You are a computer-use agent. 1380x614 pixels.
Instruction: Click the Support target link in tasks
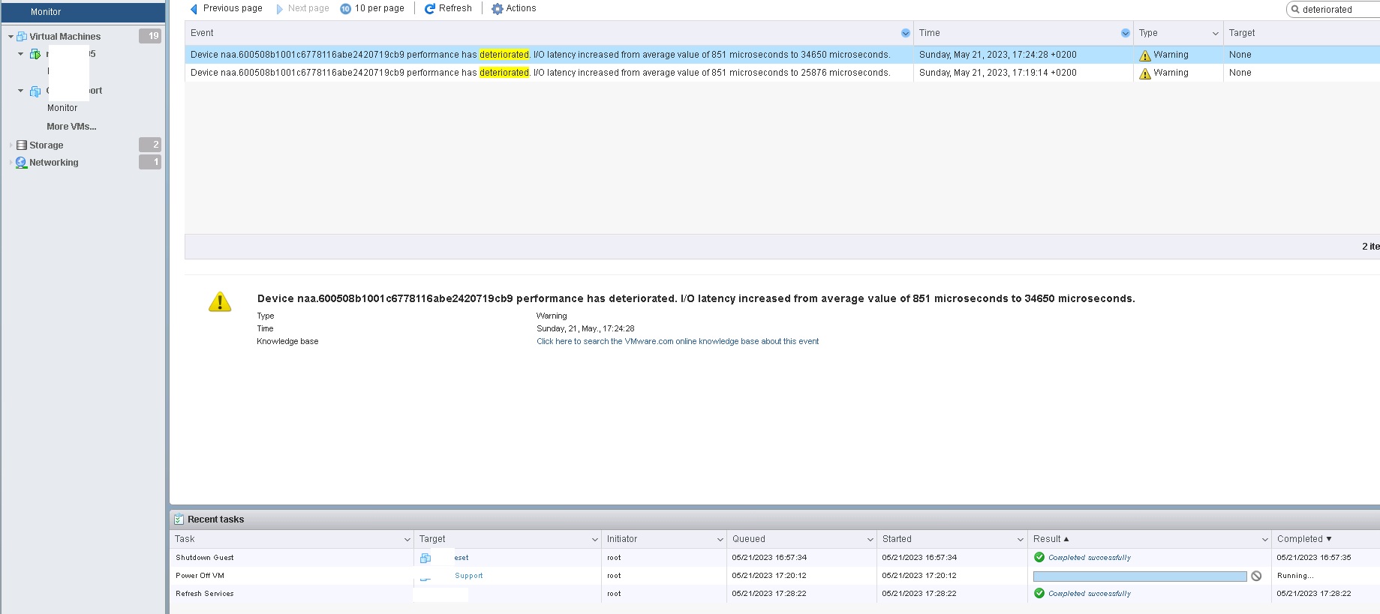(x=468, y=576)
